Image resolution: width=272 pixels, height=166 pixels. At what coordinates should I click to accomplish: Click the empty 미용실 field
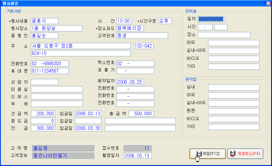(x=57, y=89)
